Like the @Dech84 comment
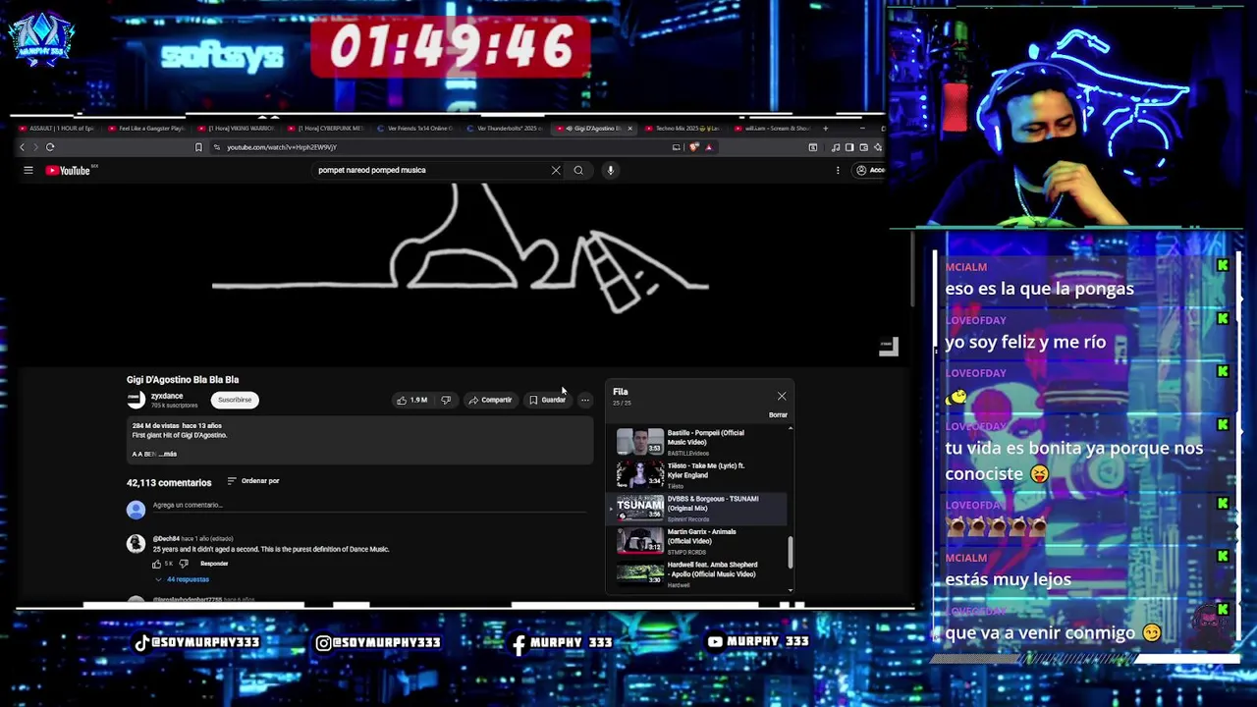Screen dimensions: 1257x707 (156, 565)
